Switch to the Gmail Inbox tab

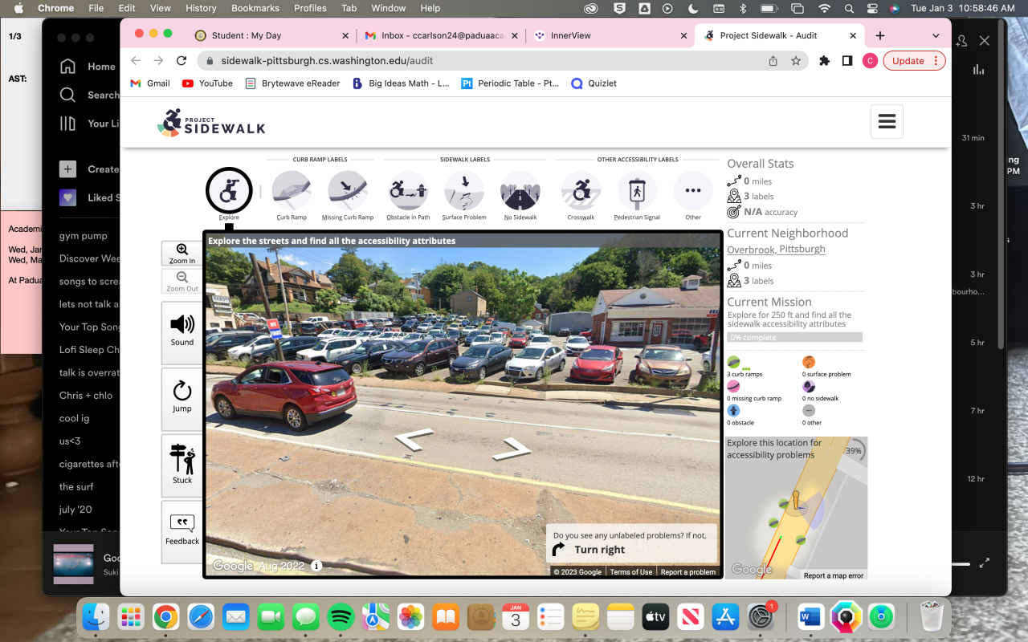pos(442,35)
